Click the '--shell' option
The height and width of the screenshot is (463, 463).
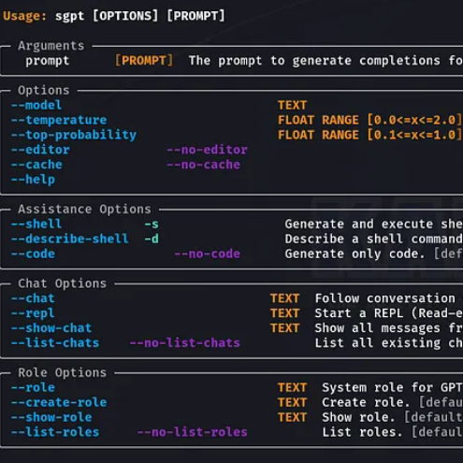[36, 224]
